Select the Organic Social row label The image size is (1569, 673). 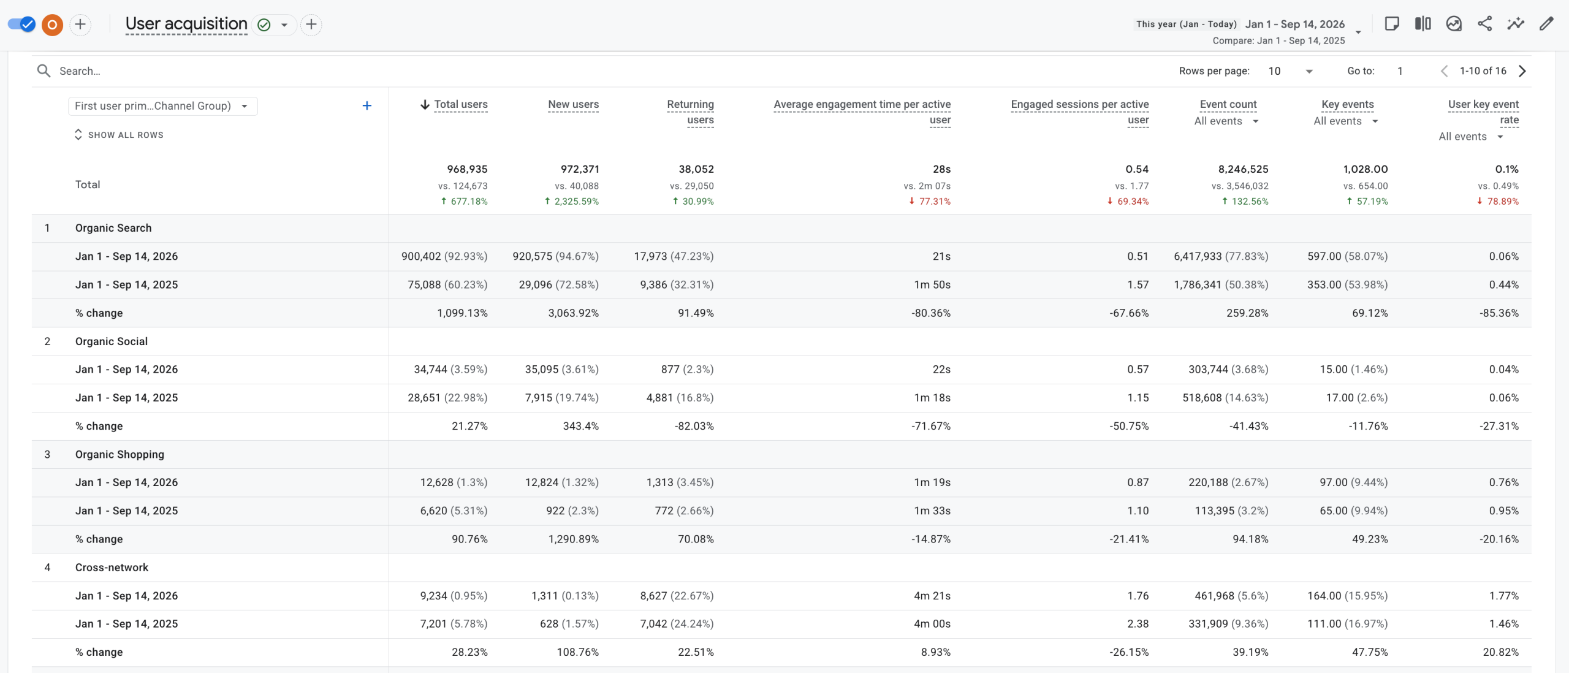point(112,341)
